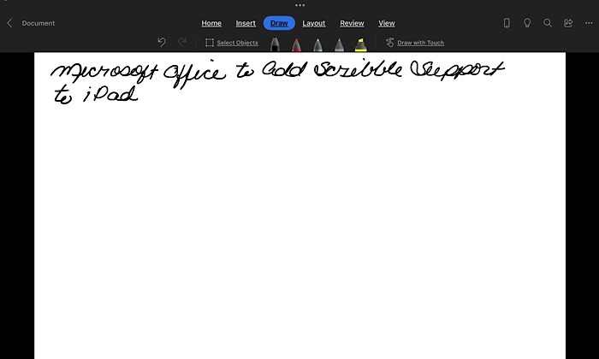
Task: Click the handwritten document canvas
Action: tap(299, 206)
